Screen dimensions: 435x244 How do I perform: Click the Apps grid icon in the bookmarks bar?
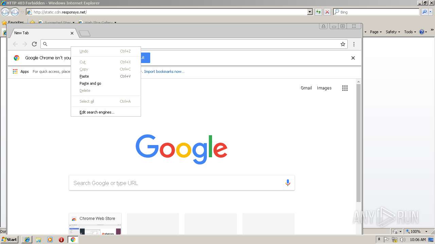(15, 72)
